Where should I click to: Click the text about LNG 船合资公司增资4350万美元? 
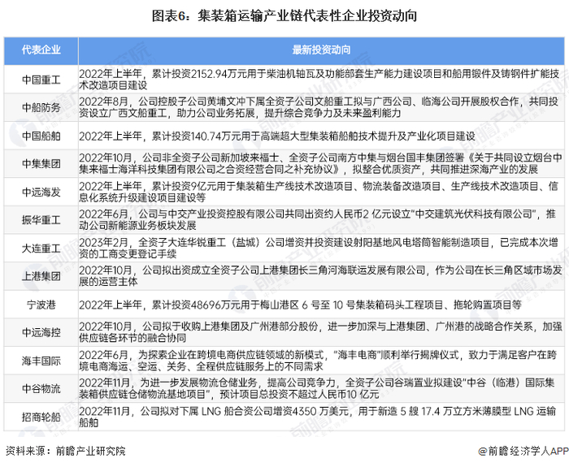[x=318, y=417]
